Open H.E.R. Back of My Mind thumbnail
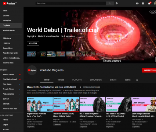 pos(92,104)
